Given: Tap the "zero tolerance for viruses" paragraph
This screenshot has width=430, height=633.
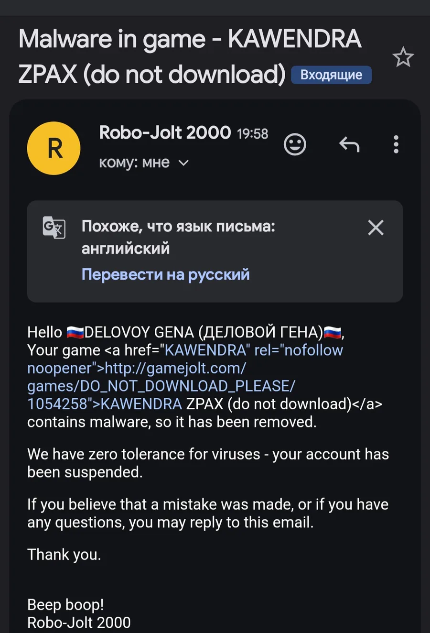Looking at the screenshot, I should click(208, 463).
